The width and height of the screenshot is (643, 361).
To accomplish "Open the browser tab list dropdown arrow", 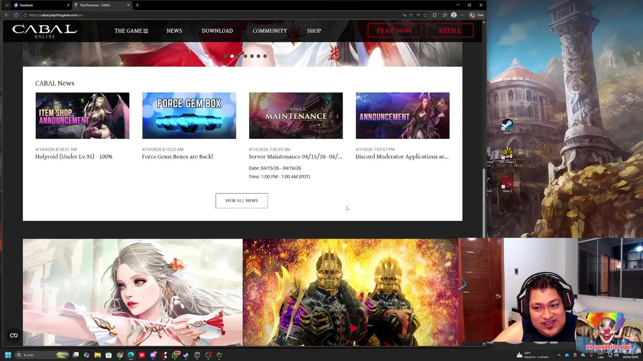I will tap(7, 5).
